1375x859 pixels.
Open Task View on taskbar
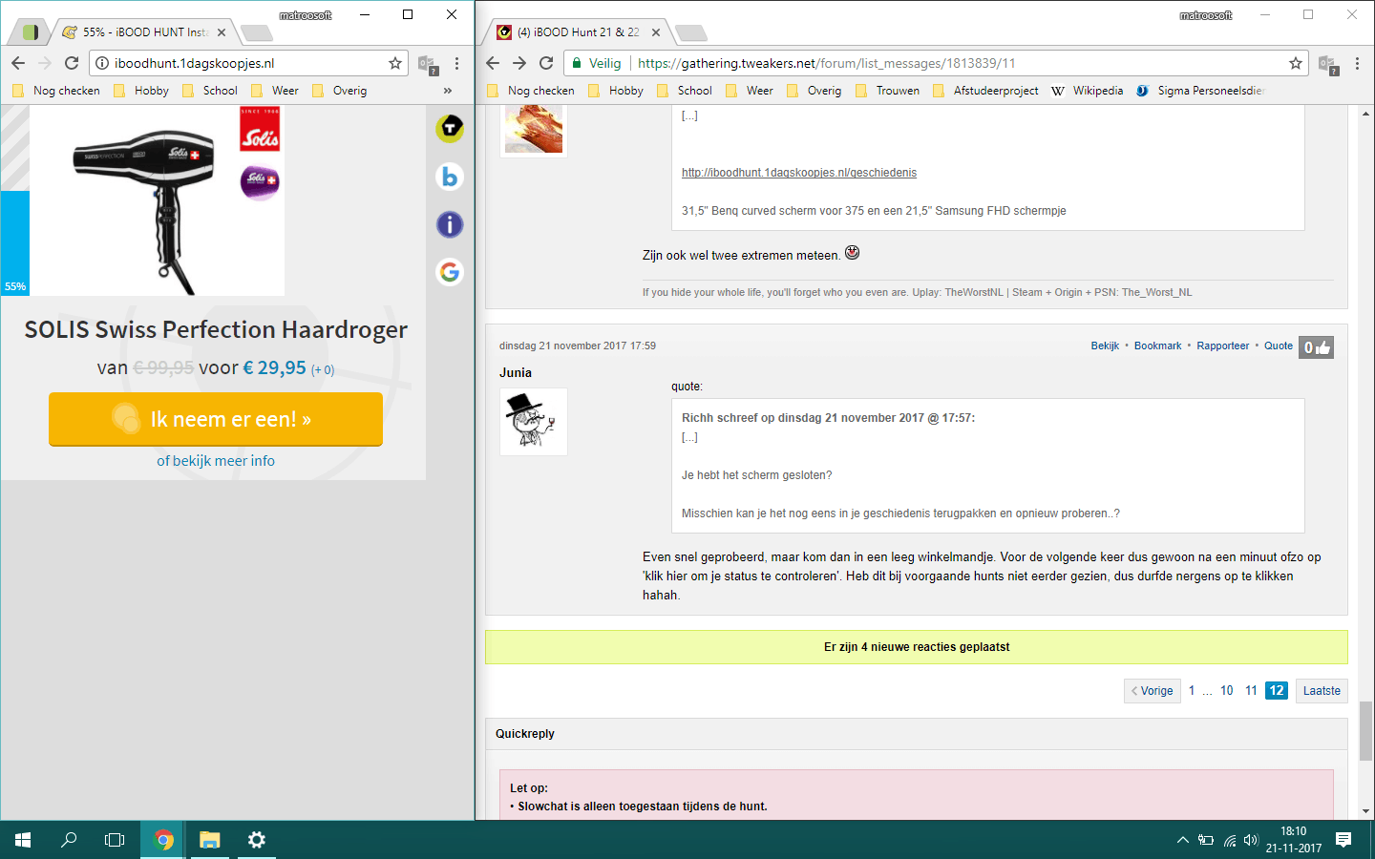click(x=115, y=840)
